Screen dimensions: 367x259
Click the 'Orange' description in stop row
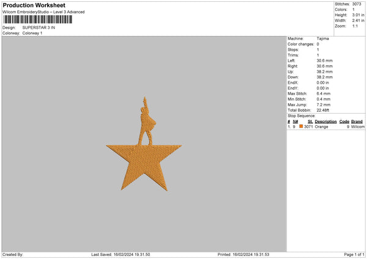(321, 126)
